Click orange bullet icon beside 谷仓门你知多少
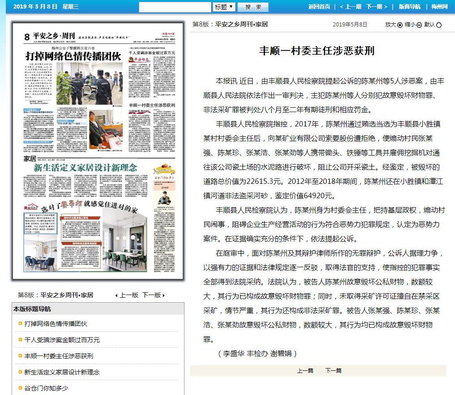 [20, 388]
